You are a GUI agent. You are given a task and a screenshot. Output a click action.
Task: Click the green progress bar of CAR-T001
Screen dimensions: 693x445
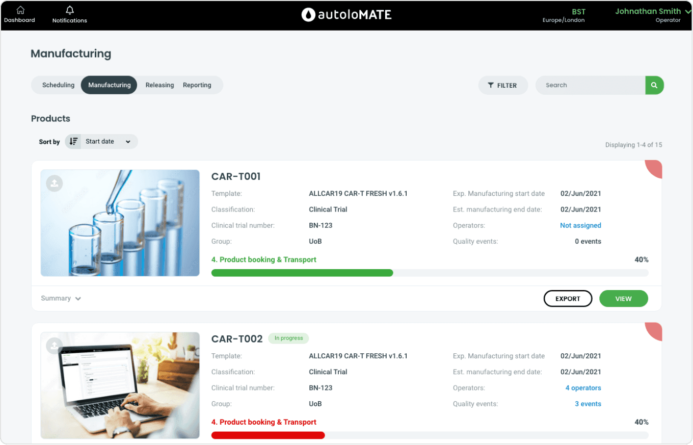coord(302,273)
